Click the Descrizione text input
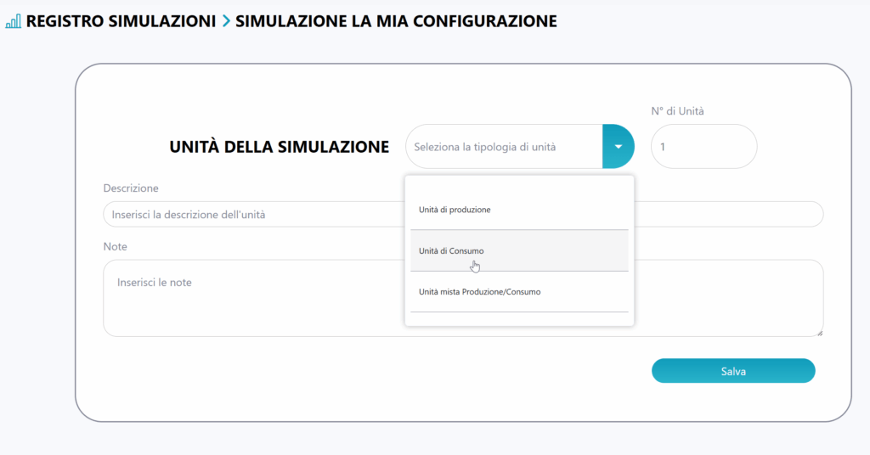Image resolution: width=870 pixels, height=455 pixels. point(255,215)
